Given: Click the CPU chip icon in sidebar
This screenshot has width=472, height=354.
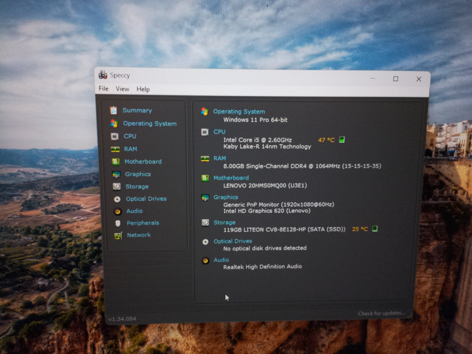Looking at the screenshot, I should [115, 136].
